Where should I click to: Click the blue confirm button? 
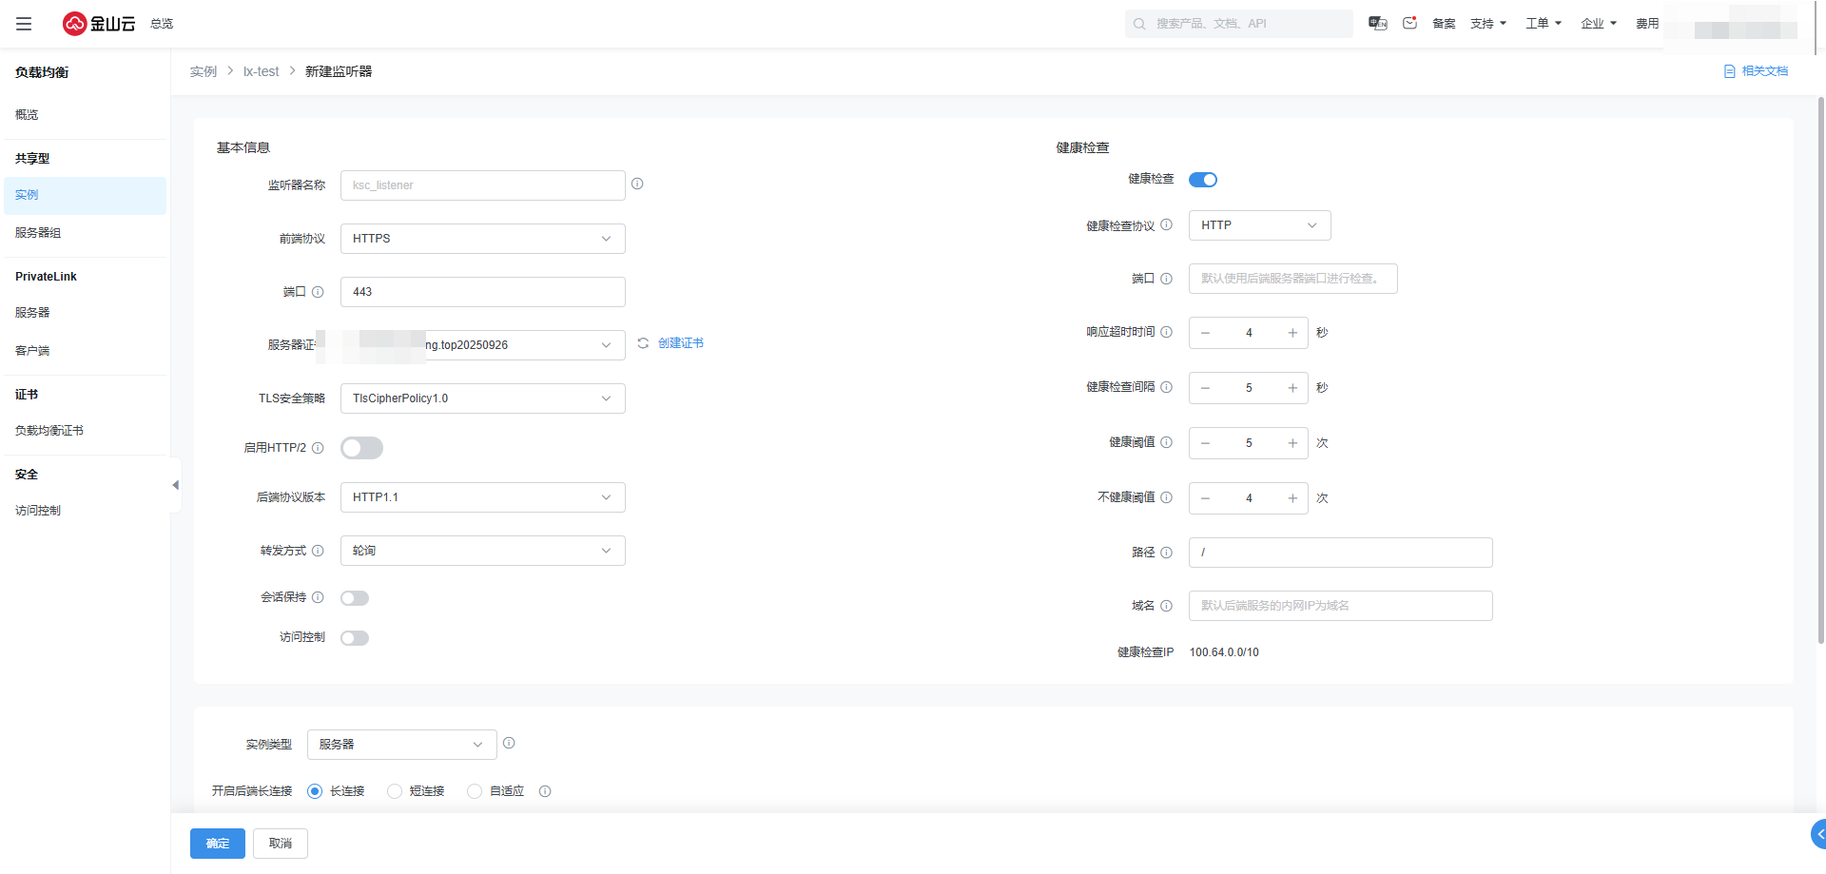[218, 844]
